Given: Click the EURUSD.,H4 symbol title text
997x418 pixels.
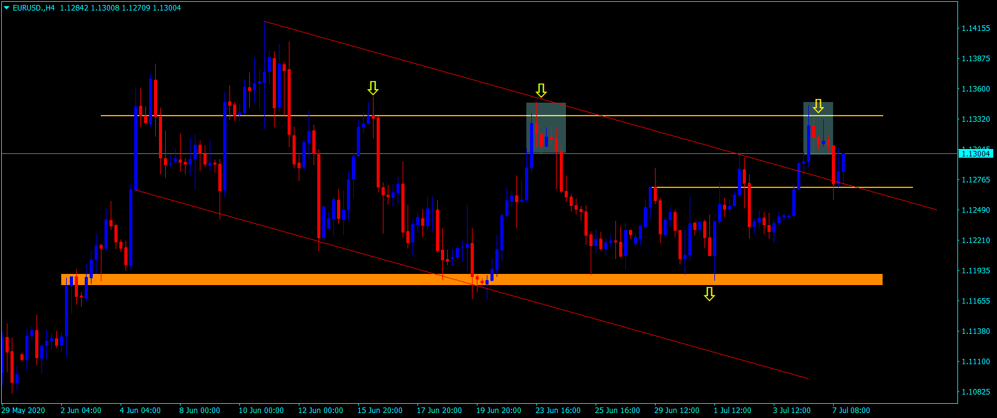Looking at the screenshot, I should pos(33,8).
